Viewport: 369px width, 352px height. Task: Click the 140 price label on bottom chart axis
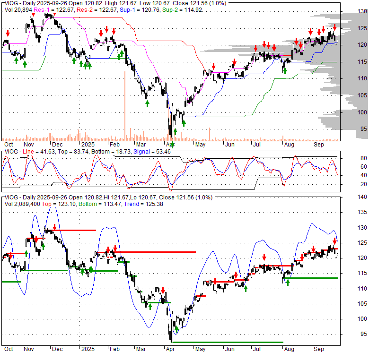(x=362, y=197)
